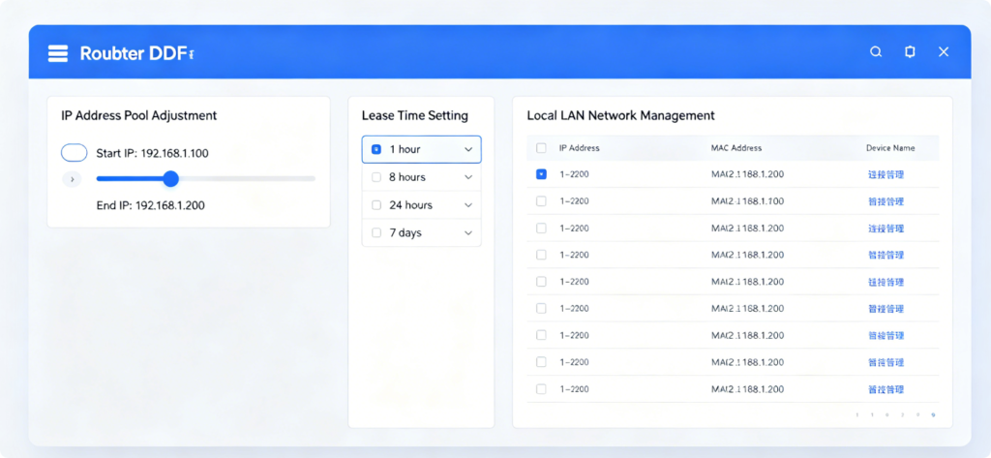
Task: Expand the 1 hour dropdown chevron
Action: click(468, 150)
